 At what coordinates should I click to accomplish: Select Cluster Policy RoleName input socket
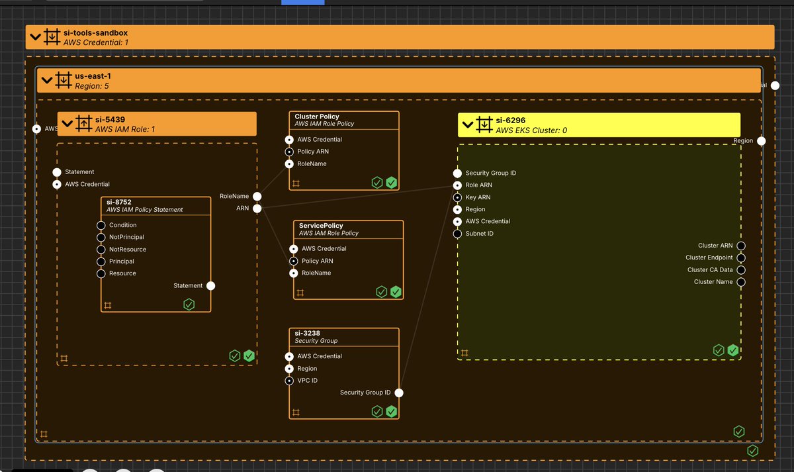click(x=289, y=164)
